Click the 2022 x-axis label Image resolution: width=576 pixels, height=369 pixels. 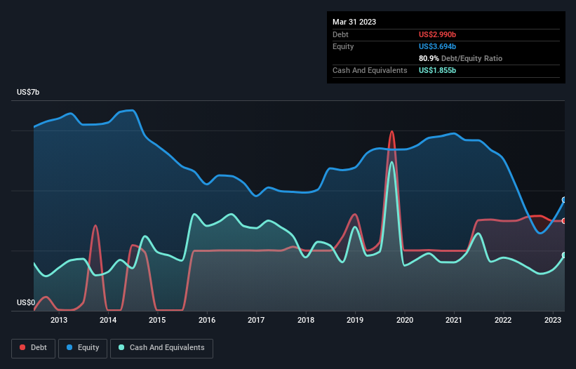pyautogui.click(x=503, y=320)
